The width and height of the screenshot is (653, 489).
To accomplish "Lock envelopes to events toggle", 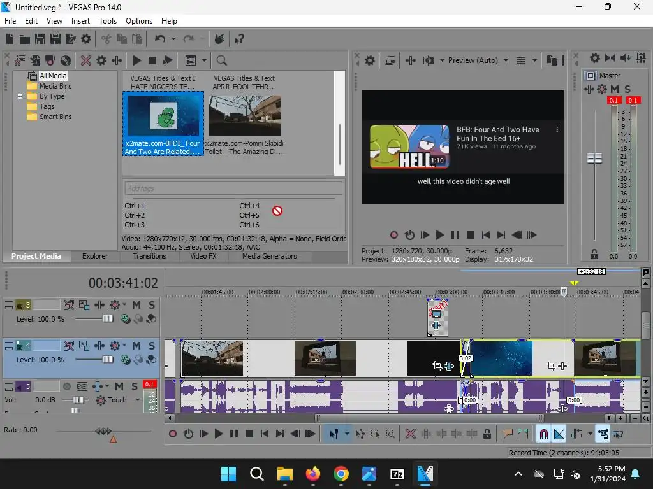I will click(x=603, y=434).
